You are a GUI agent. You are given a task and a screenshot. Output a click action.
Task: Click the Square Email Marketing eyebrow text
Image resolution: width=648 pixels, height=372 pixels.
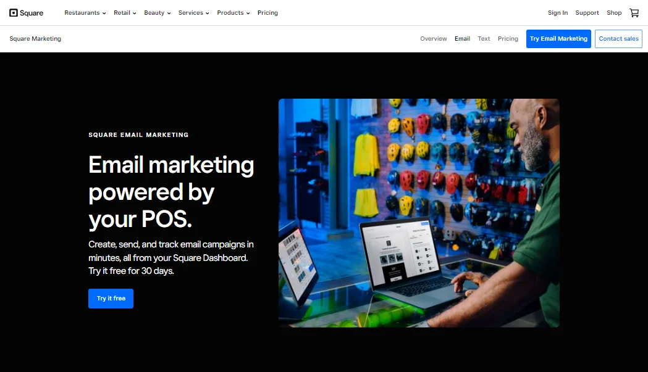(x=138, y=135)
